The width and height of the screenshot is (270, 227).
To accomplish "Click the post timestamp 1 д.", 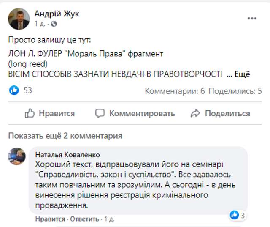I will click(x=39, y=23).
